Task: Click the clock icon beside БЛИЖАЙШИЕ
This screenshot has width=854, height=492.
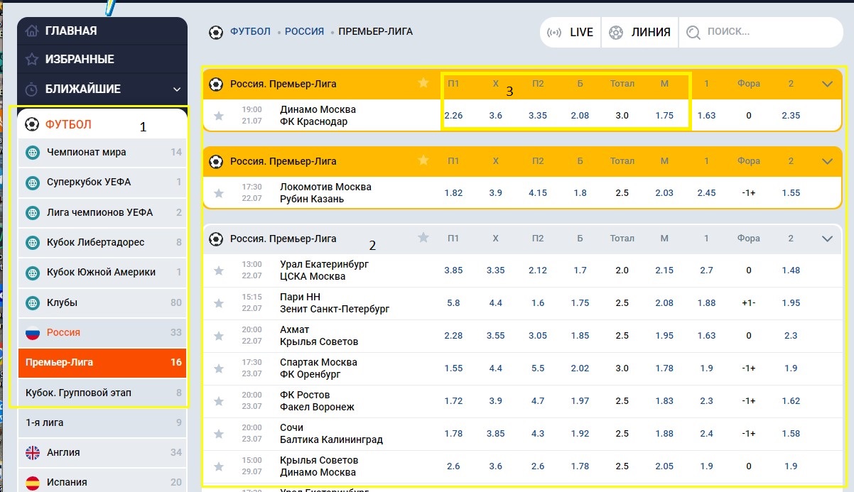Action: click(x=31, y=89)
